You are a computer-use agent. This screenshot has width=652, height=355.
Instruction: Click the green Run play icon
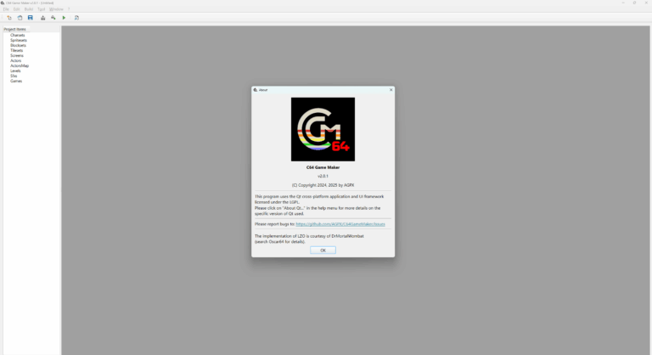64,18
